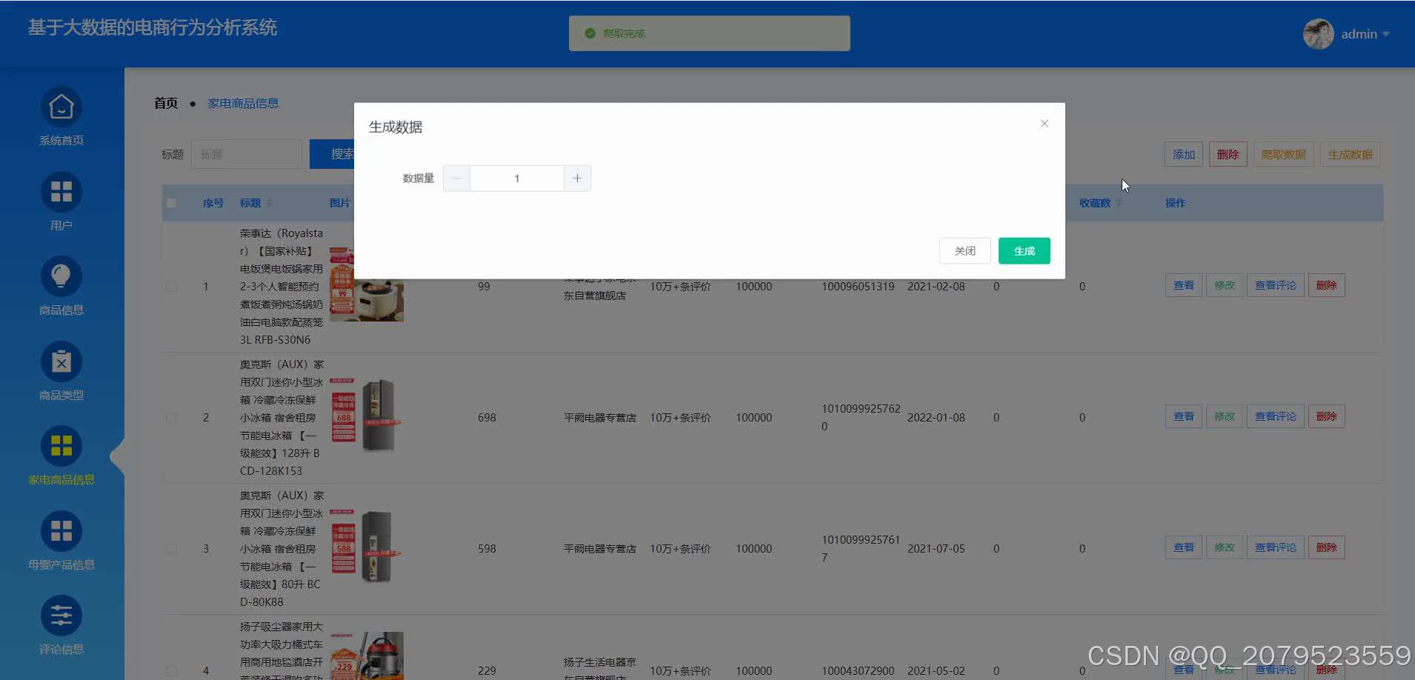Click the blue 搜索 button
The height and width of the screenshot is (680, 1415).
tap(332, 154)
